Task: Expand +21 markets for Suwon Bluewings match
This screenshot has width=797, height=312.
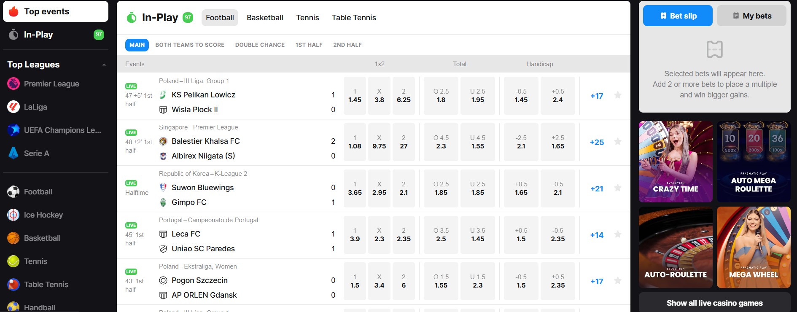Action: coord(597,188)
